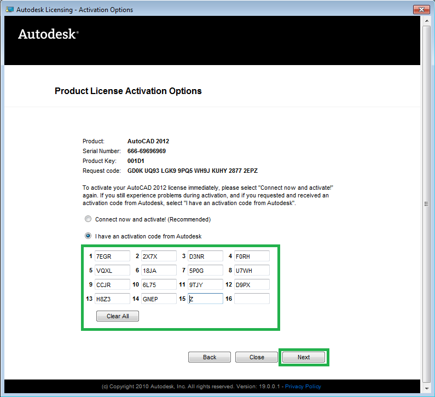This screenshot has width=435, height=397.
Task: Click the scrollbar up arrow
Action: coord(426,21)
